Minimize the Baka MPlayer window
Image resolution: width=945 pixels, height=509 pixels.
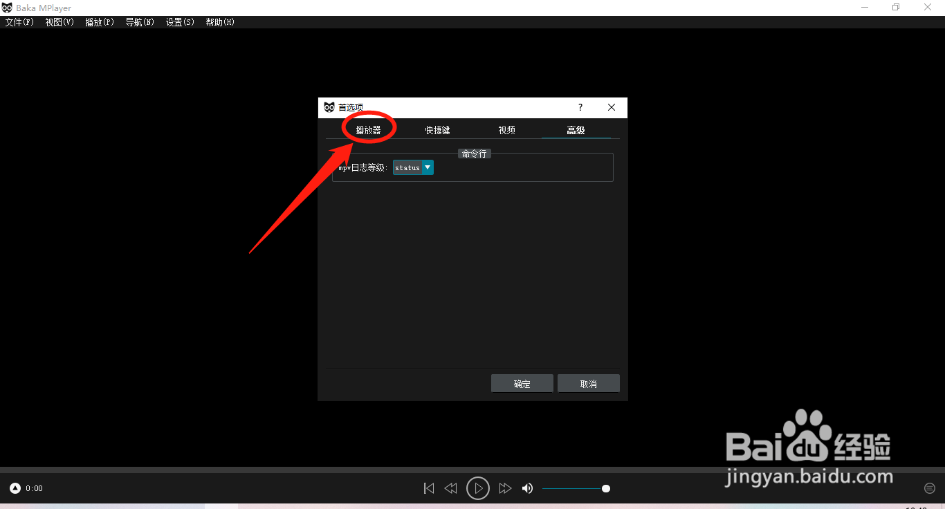(x=865, y=8)
